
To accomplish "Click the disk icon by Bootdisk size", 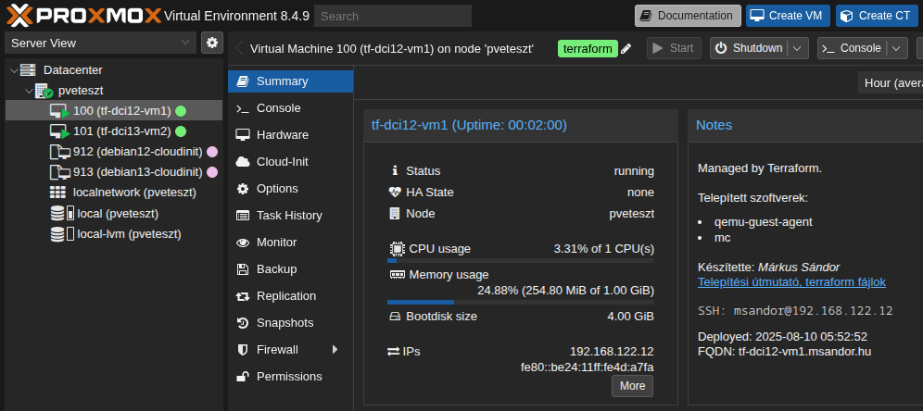I will point(395,317).
